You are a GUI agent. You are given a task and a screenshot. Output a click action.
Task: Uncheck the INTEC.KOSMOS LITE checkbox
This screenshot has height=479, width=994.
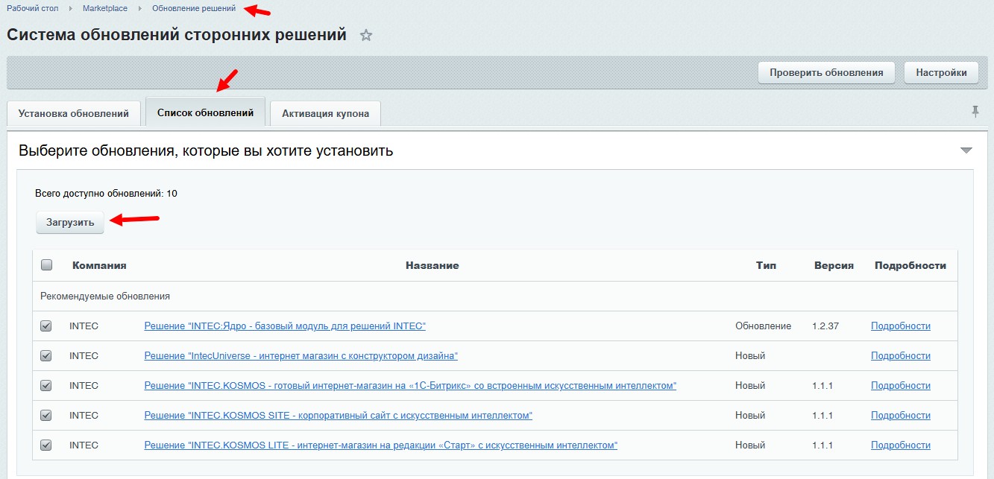click(x=46, y=445)
